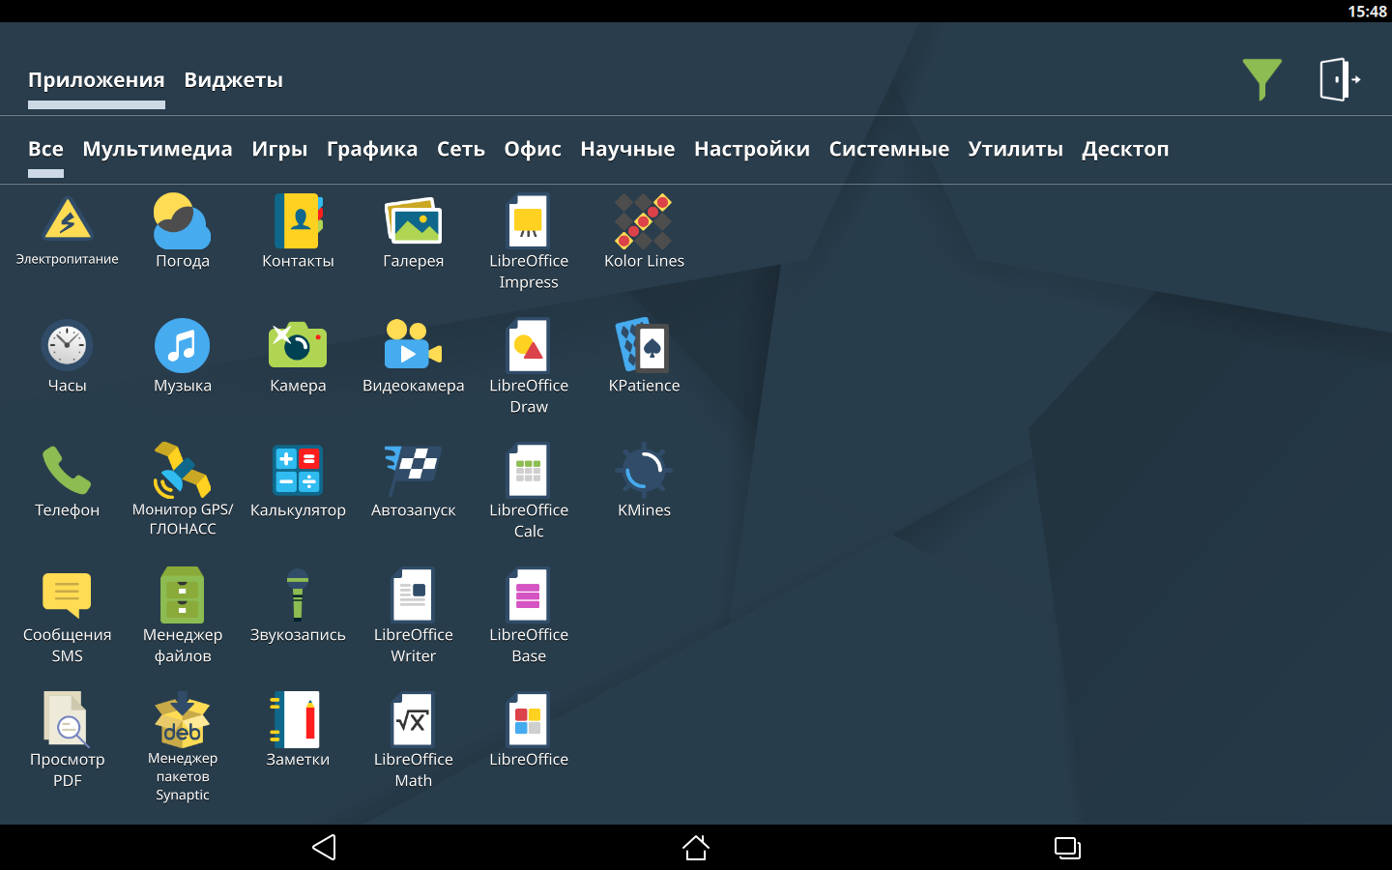
Task: Select the Десктоп category
Action: [1125, 149]
